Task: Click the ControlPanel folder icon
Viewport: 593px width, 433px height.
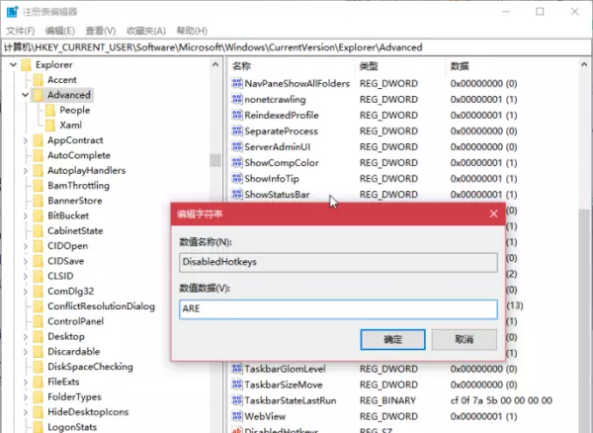Action: (39, 321)
